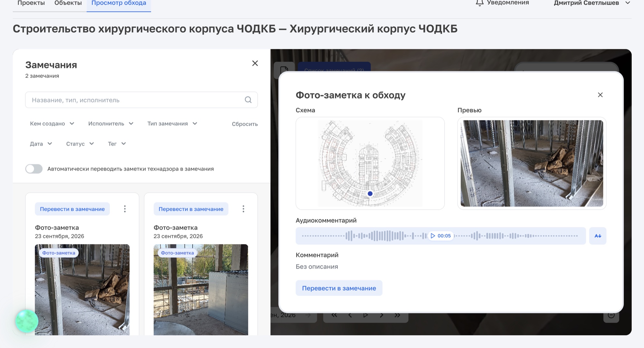Close the Замечания panel
644x348 pixels.
tap(255, 63)
